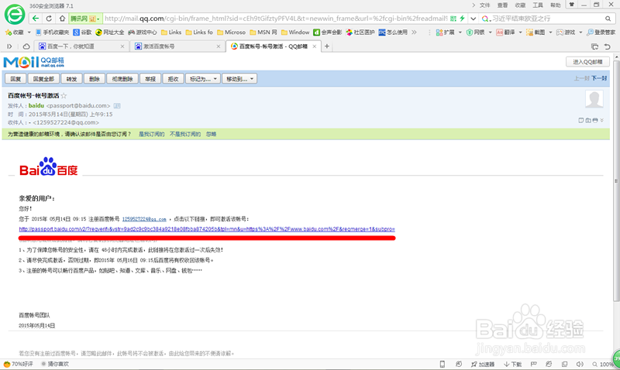The width and height of the screenshot is (620, 370).
Task: Expand the 截图 screenshot dropdown
Action: 550,33
